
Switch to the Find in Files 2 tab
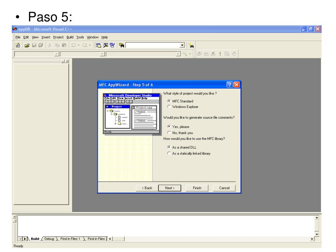tap(96, 239)
